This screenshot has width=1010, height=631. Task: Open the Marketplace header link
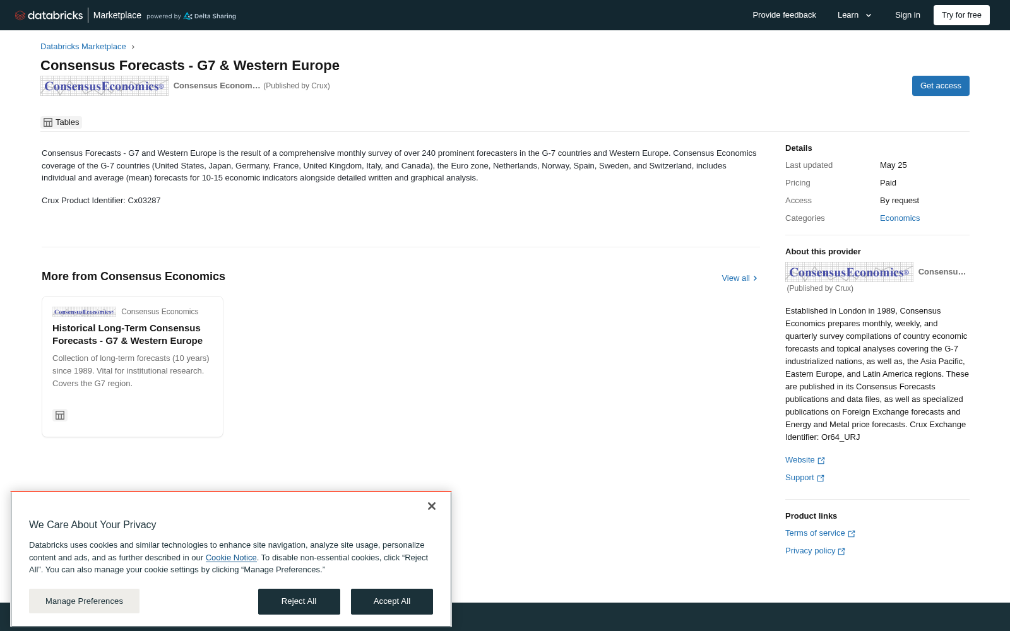click(x=117, y=15)
